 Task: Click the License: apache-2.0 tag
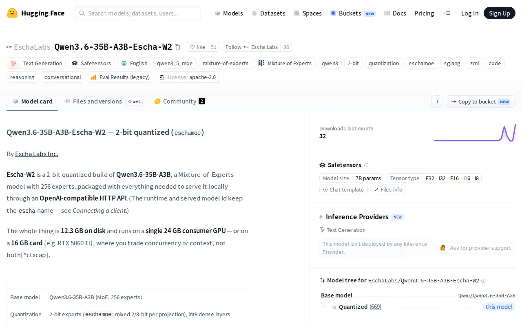[x=188, y=77]
